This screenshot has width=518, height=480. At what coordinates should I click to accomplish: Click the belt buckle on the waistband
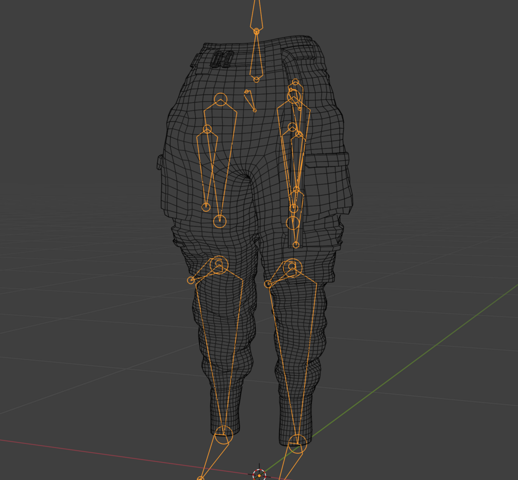pos(222,59)
